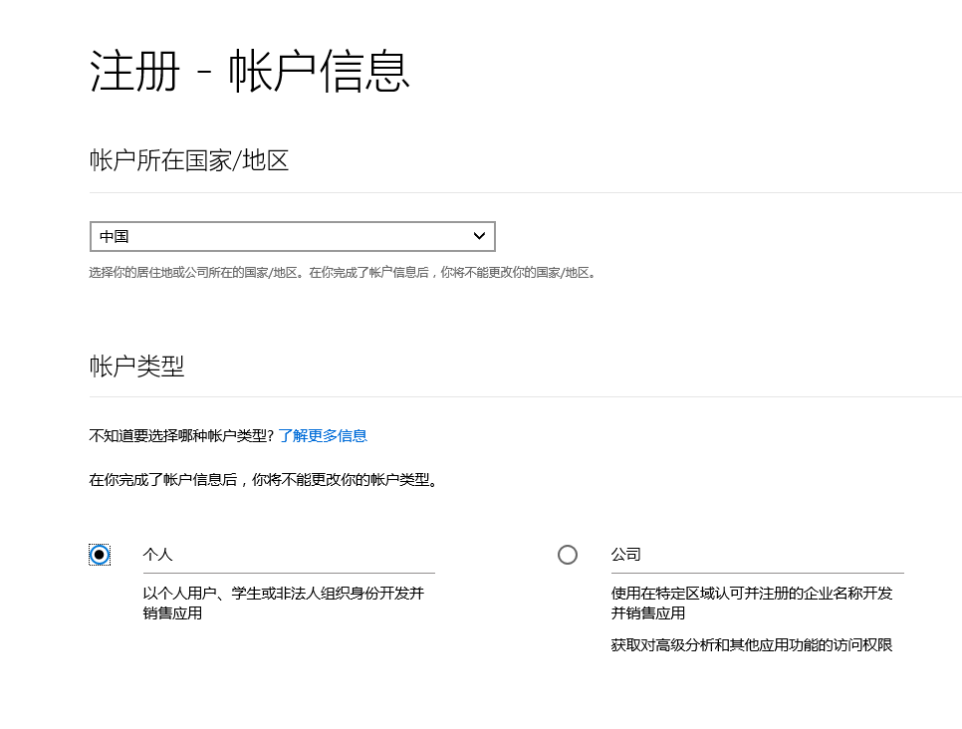
Task: Click the 帐户类型 section heading
Action: [136, 365]
